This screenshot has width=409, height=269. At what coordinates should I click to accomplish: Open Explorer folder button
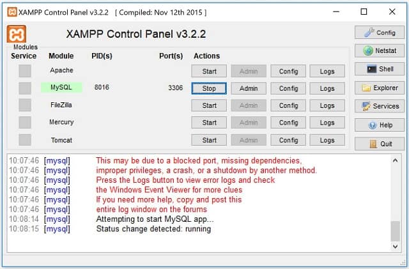coord(380,88)
